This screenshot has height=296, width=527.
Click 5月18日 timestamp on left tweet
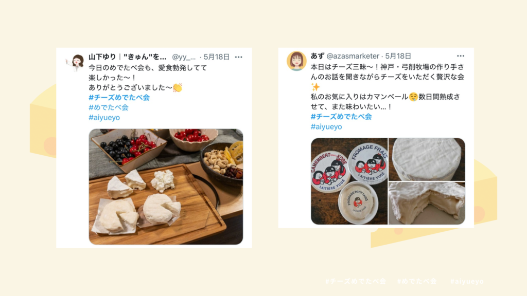pos(217,57)
